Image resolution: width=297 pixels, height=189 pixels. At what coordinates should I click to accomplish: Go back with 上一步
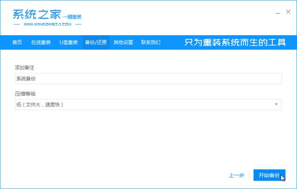236,176
